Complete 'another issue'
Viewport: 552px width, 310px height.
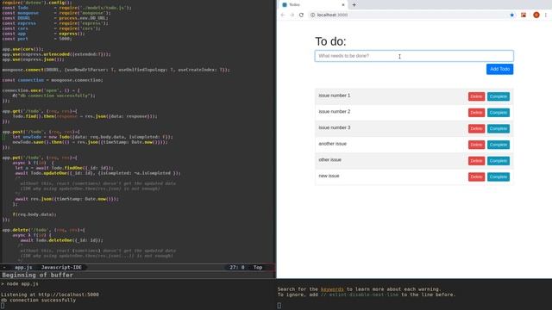[x=499, y=145]
